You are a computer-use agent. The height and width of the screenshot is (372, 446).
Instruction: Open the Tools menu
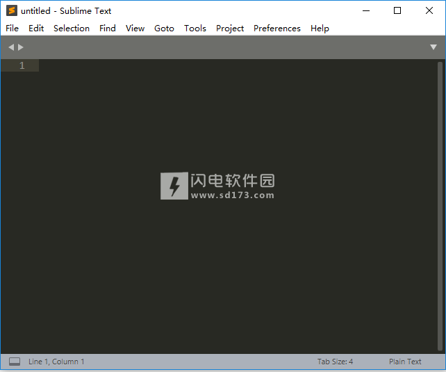coord(195,29)
